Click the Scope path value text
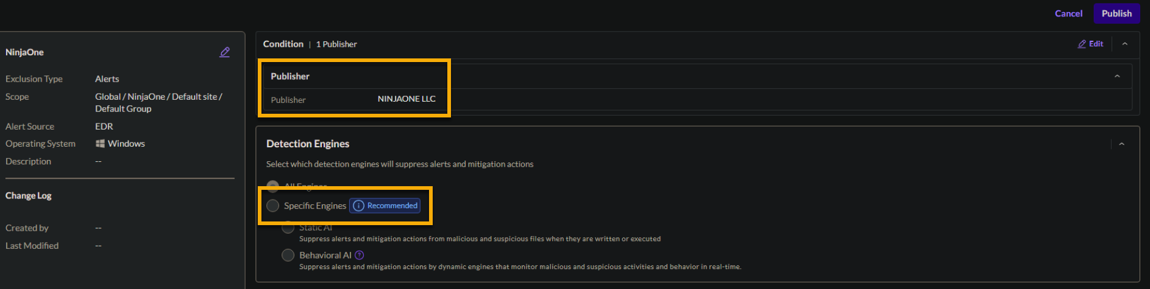Viewport: 1150px width, 289px height. tap(158, 103)
